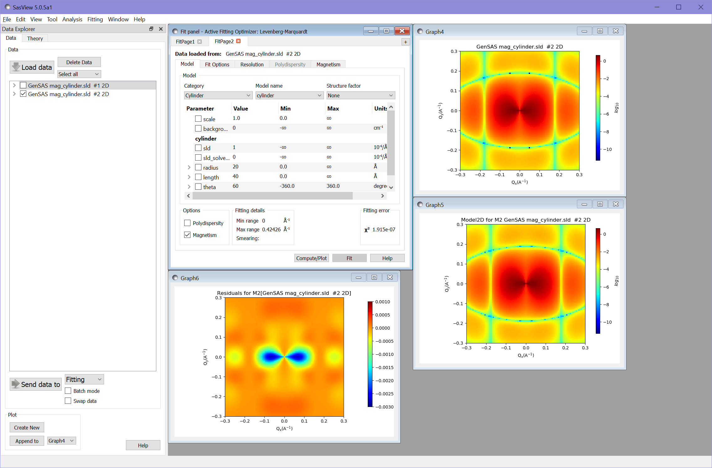This screenshot has width=712, height=468.
Task: Click the Load data arrow icon
Action: [16, 67]
